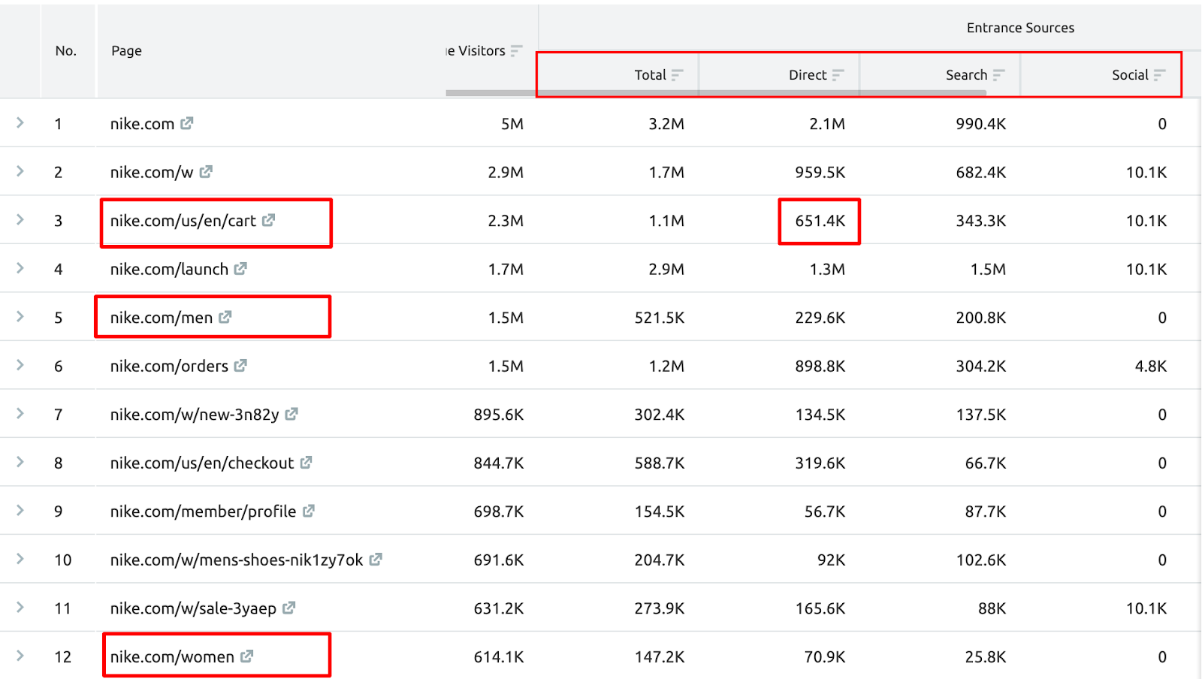
Task: Click the Search column header
Action: [x=966, y=74]
